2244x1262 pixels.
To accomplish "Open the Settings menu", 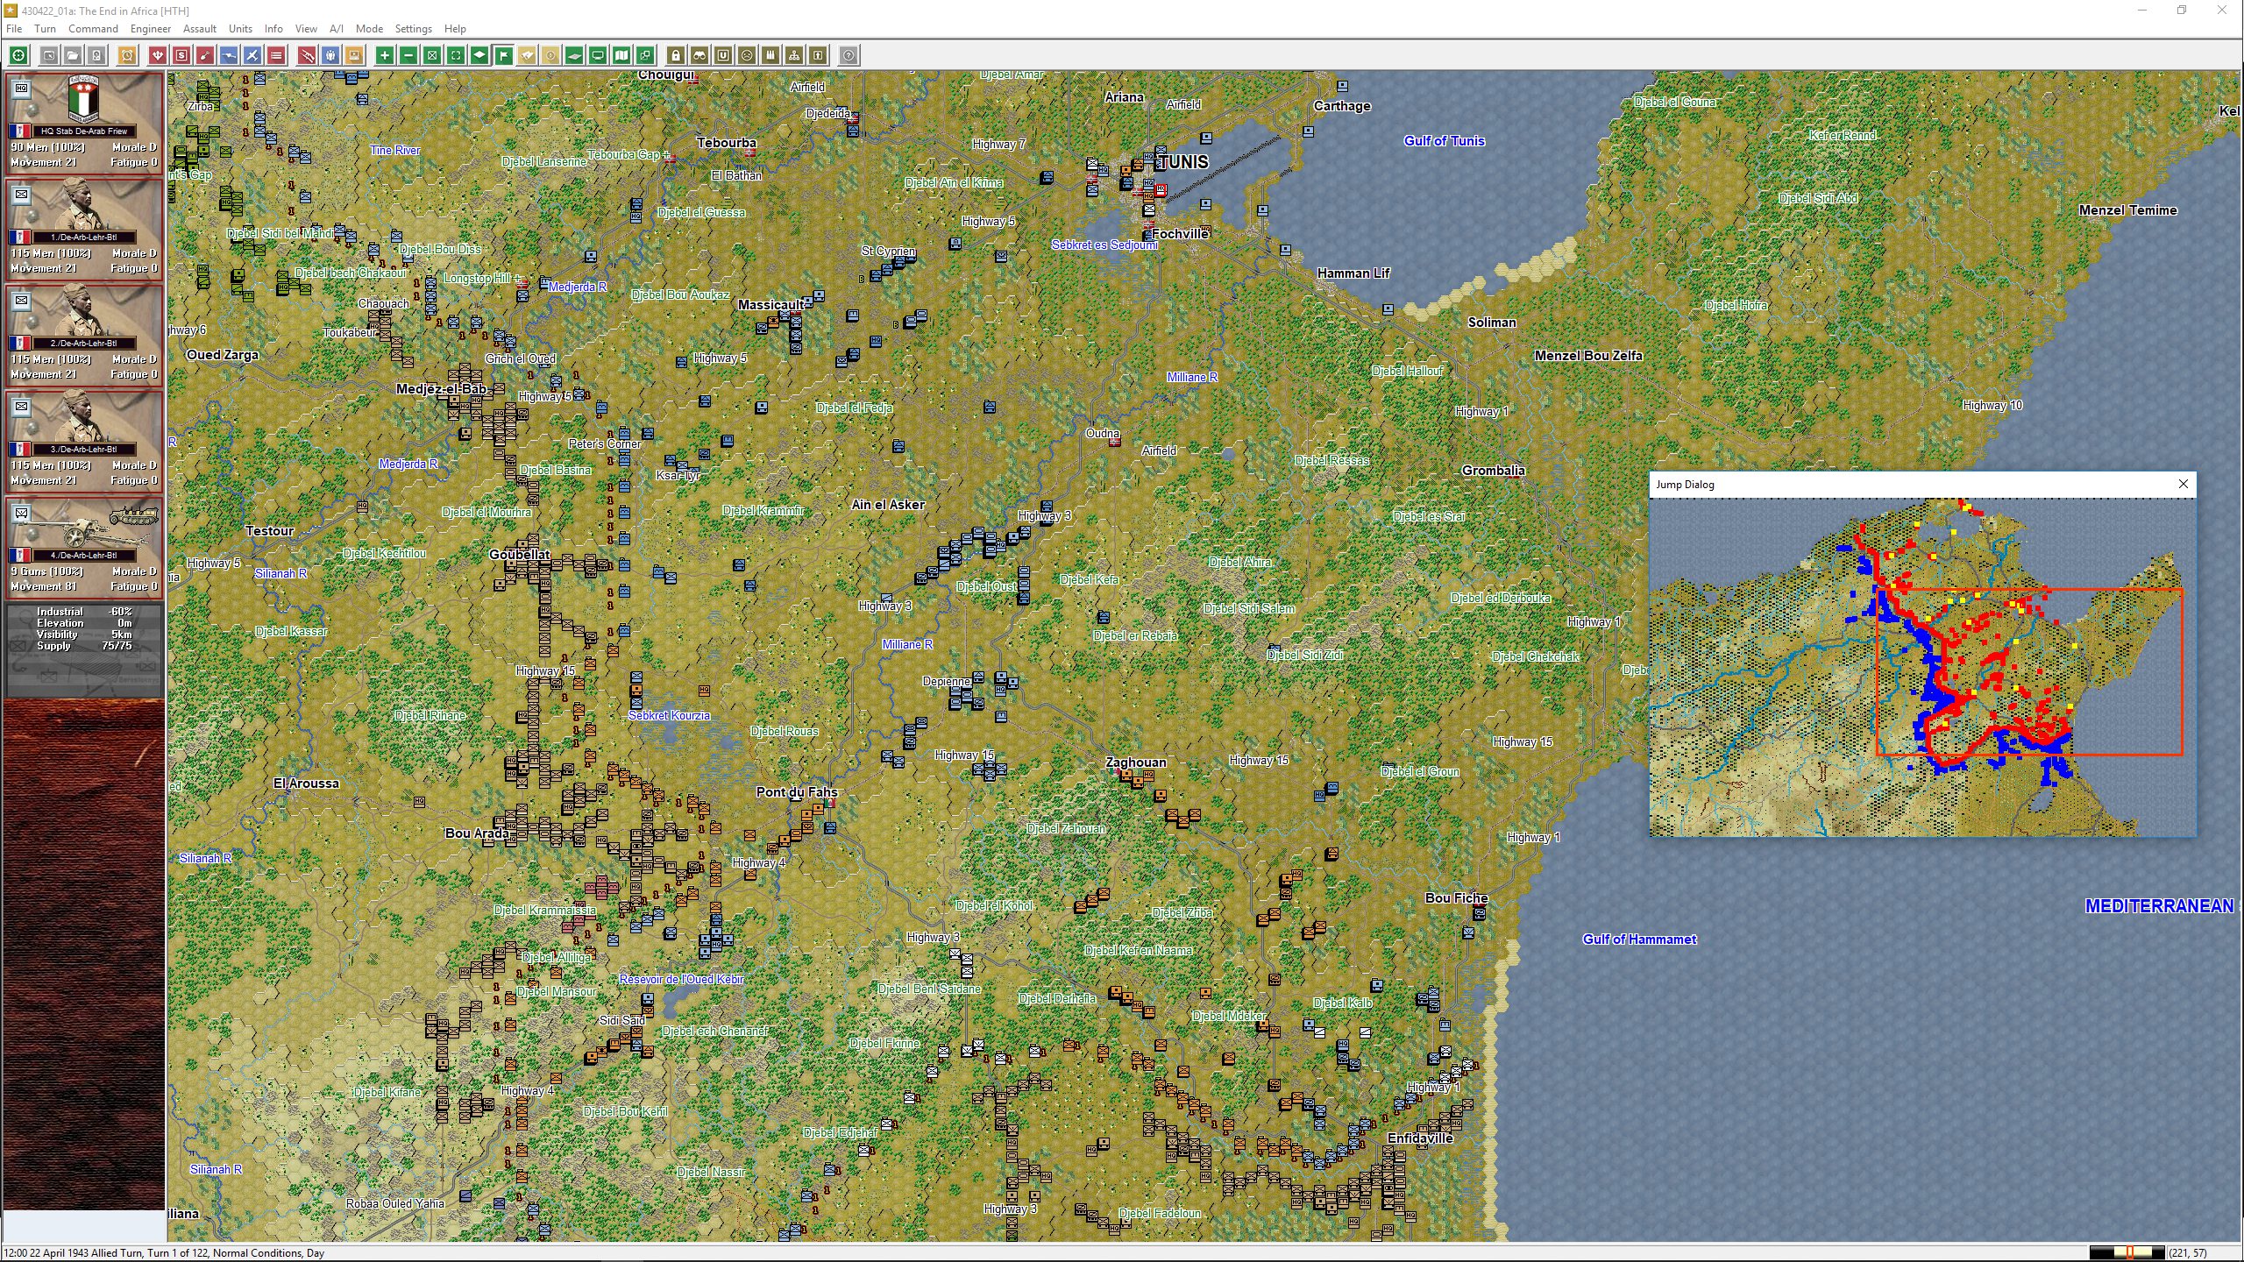I will pos(413,28).
